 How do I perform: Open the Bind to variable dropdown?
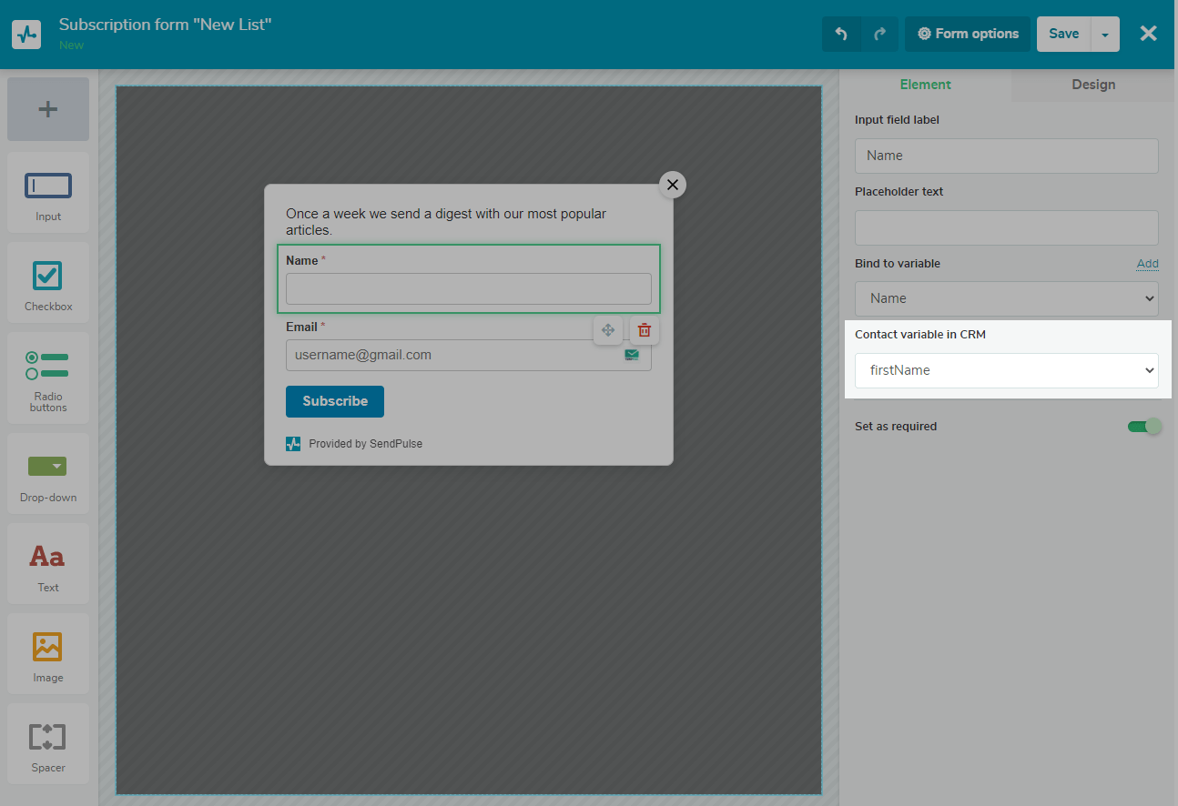point(1006,298)
